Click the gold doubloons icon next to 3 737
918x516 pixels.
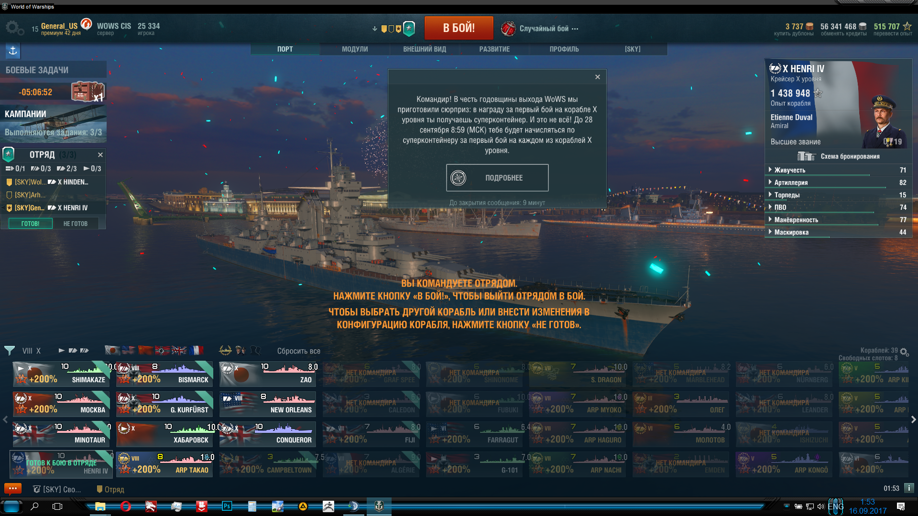coord(809,26)
